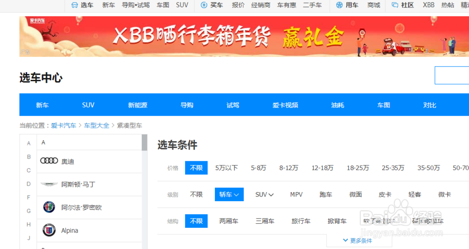Viewport: 469px width, 249px height.
Task: Select price filter 8-12万
Action: coord(288,168)
